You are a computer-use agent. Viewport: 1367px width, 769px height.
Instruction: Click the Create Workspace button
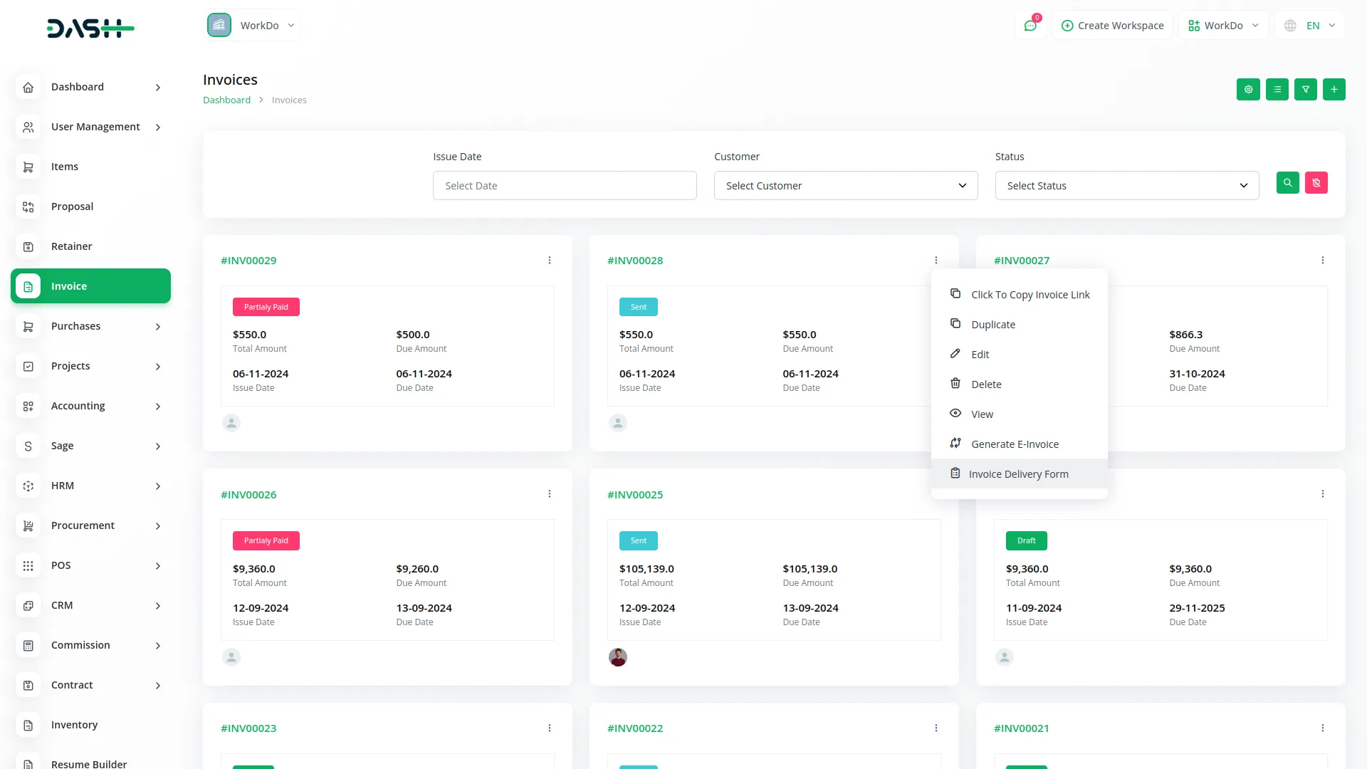coord(1112,25)
